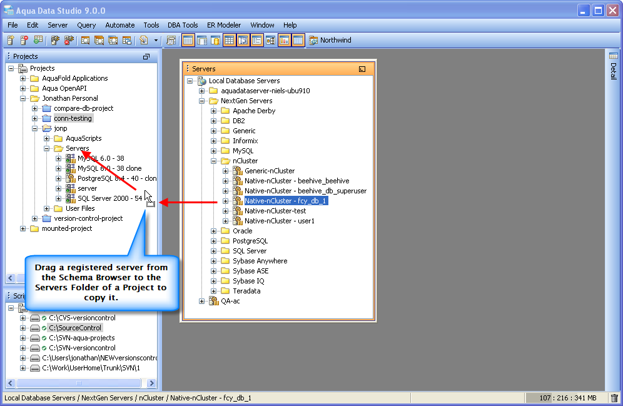This screenshot has height=406, width=623.
Task: Select the MySQL 6.0 - 38 clone server
Action: click(109, 168)
